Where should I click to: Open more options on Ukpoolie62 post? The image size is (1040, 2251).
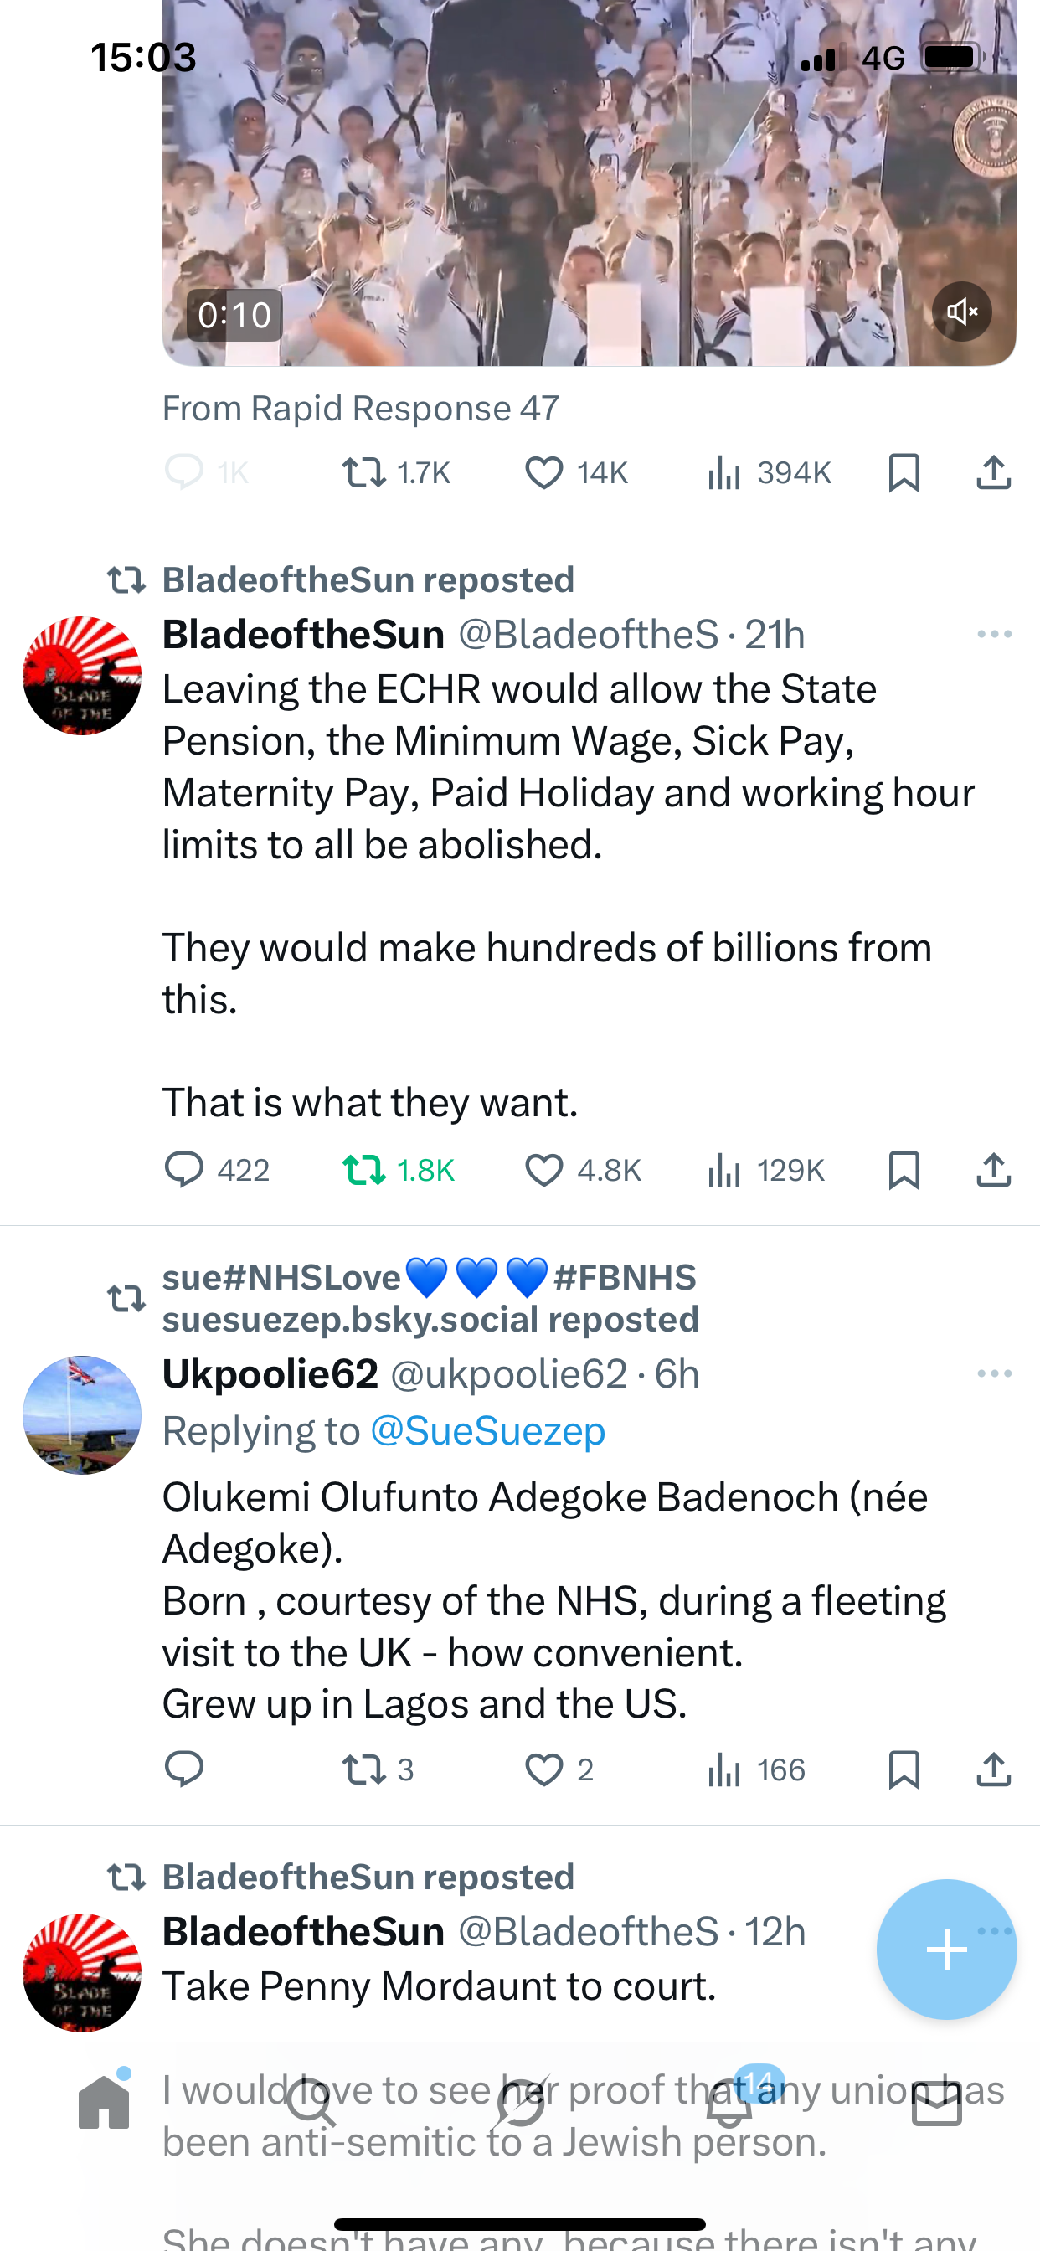(994, 1373)
